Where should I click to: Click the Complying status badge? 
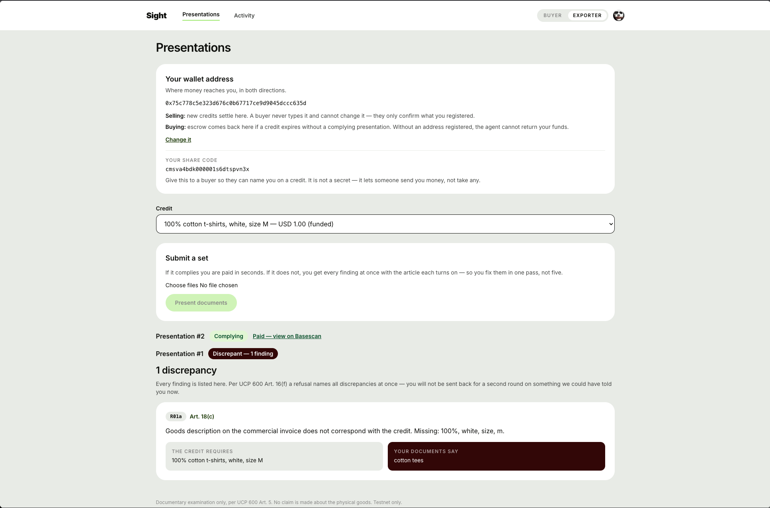tap(229, 336)
